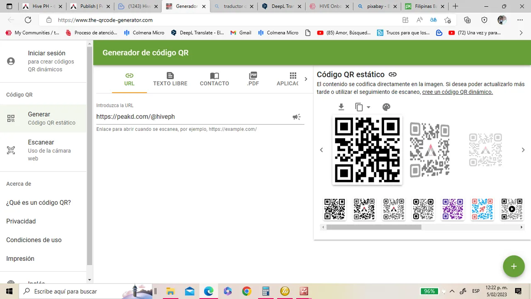Show more tabs with right chevron
This screenshot has width=531, height=299.
[306, 79]
